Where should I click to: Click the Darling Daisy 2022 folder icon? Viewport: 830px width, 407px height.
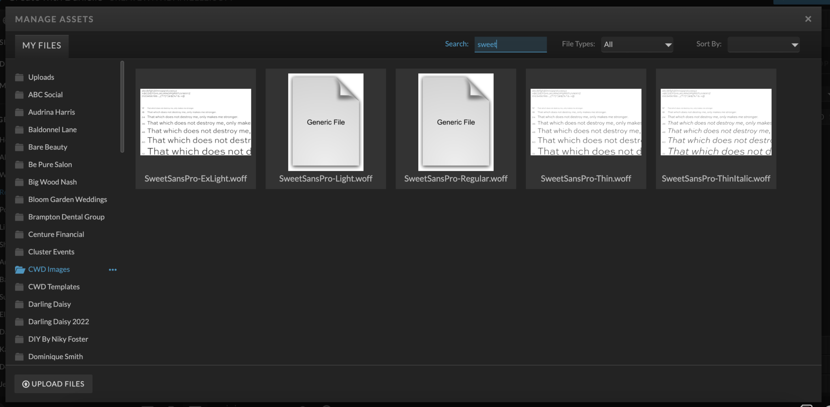[x=19, y=321]
